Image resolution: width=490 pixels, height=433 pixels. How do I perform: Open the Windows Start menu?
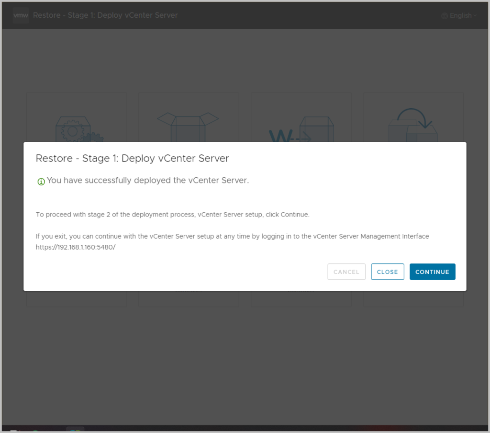point(6,431)
